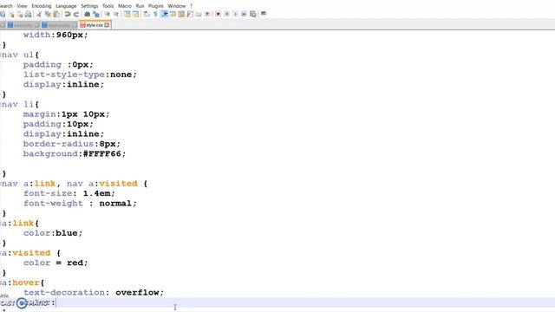Close the style.css tab
This screenshot has height=312, width=555.
(x=107, y=25)
